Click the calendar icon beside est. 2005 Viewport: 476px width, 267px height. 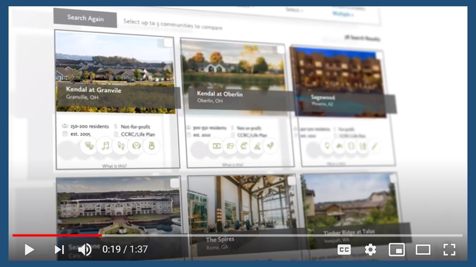[x=65, y=134]
